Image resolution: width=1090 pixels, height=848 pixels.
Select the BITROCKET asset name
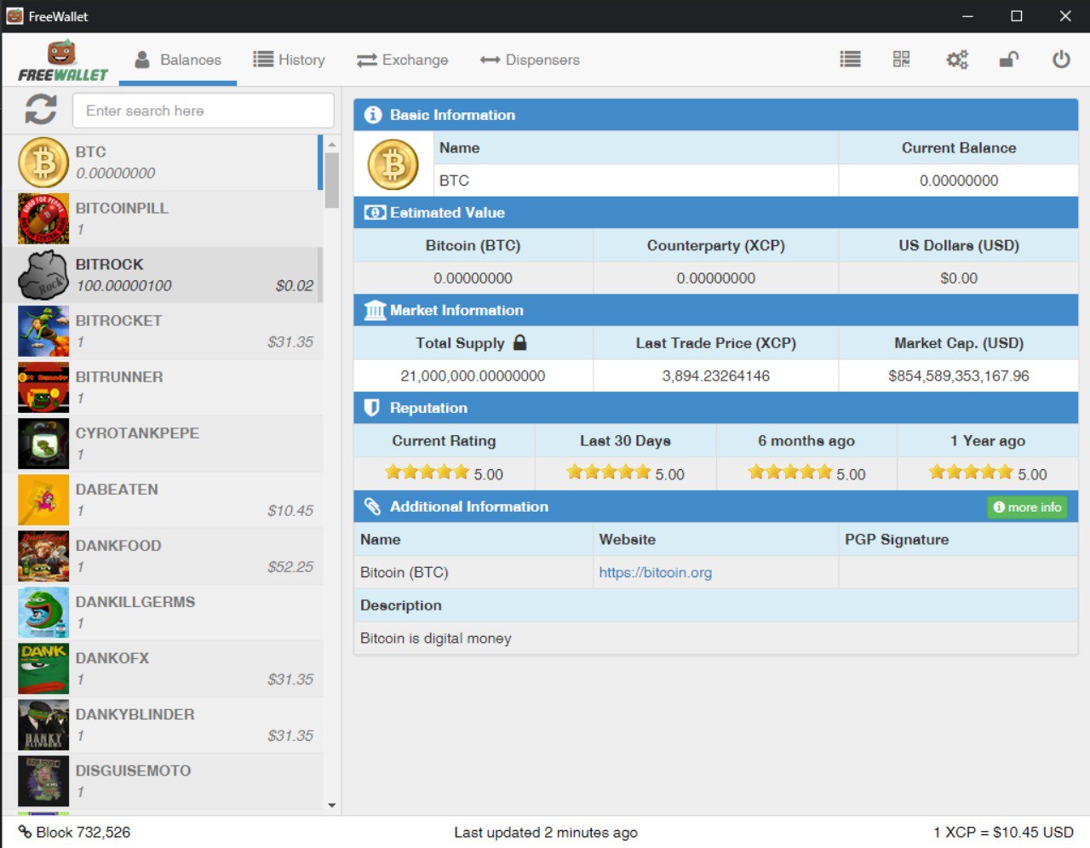tap(118, 320)
